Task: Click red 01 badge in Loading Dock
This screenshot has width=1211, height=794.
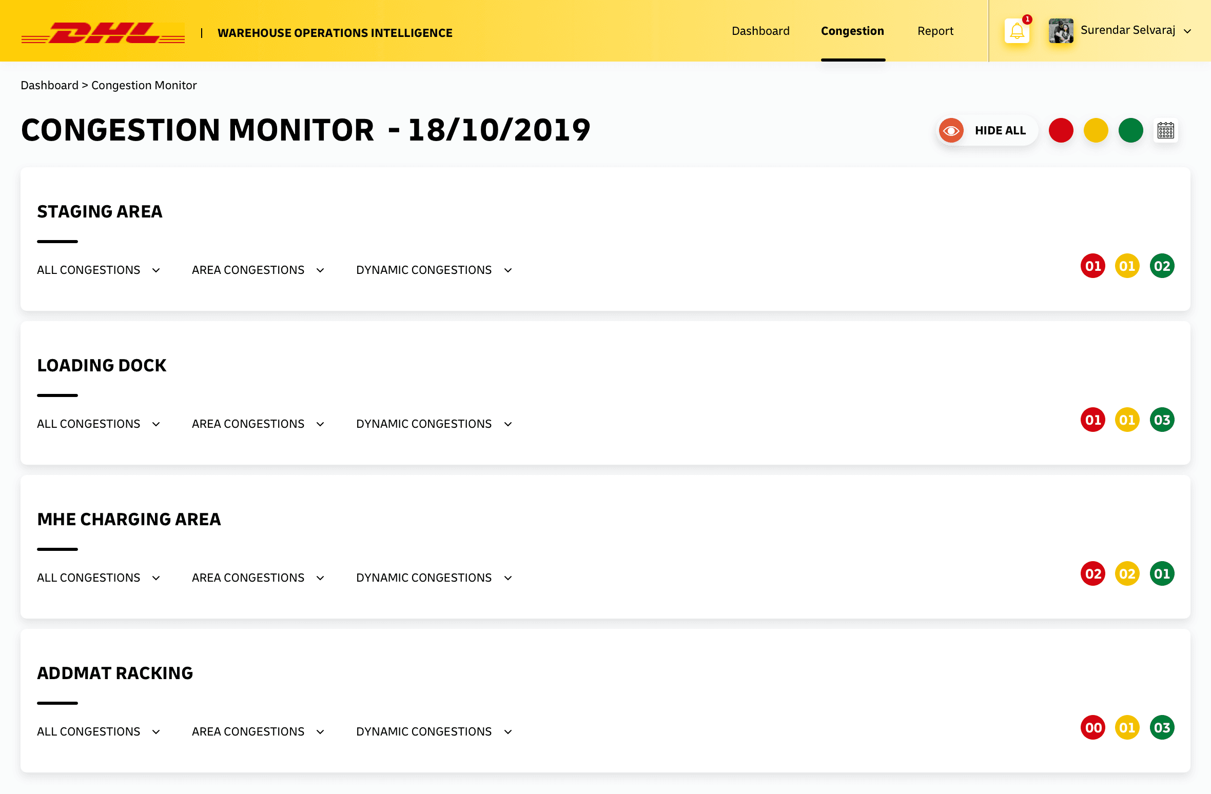Action: click(1092, 420)
